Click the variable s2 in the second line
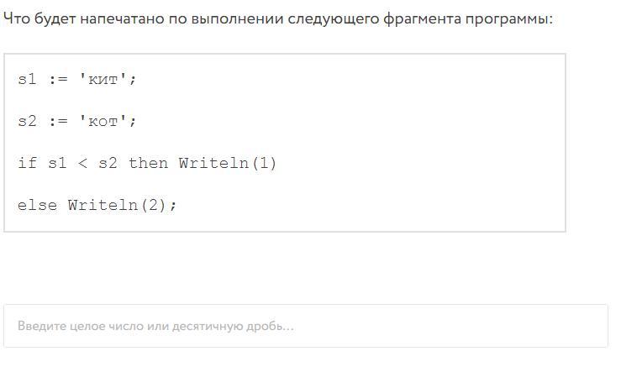This screenshot has width=621, height=367. point(27,121)
